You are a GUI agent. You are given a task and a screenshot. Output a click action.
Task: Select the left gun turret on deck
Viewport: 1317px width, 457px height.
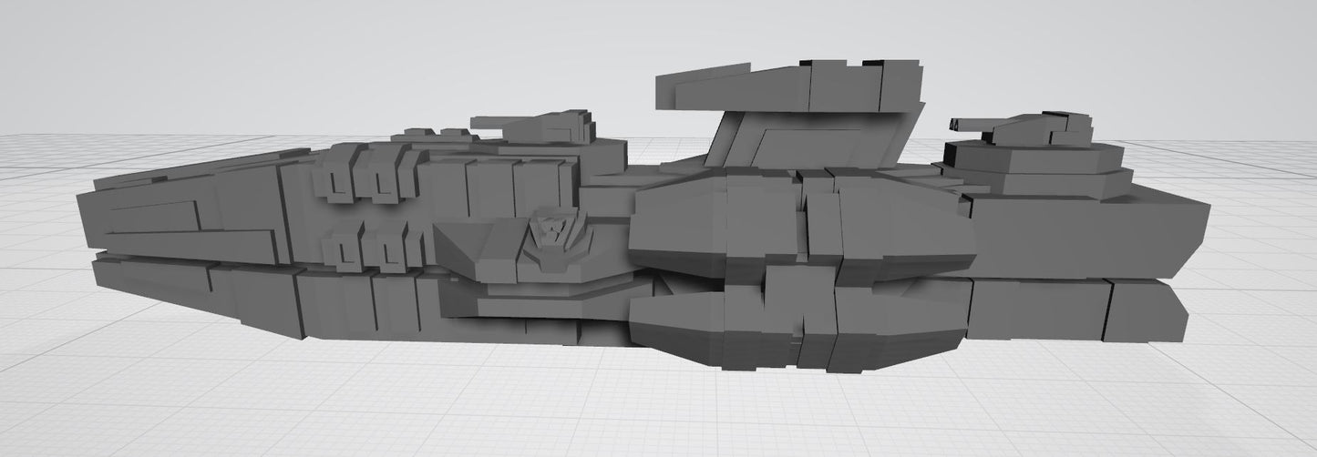point(547,127)
